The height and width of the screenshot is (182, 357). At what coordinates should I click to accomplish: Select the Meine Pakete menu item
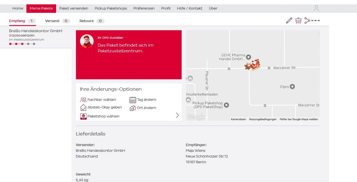[41, 8]
